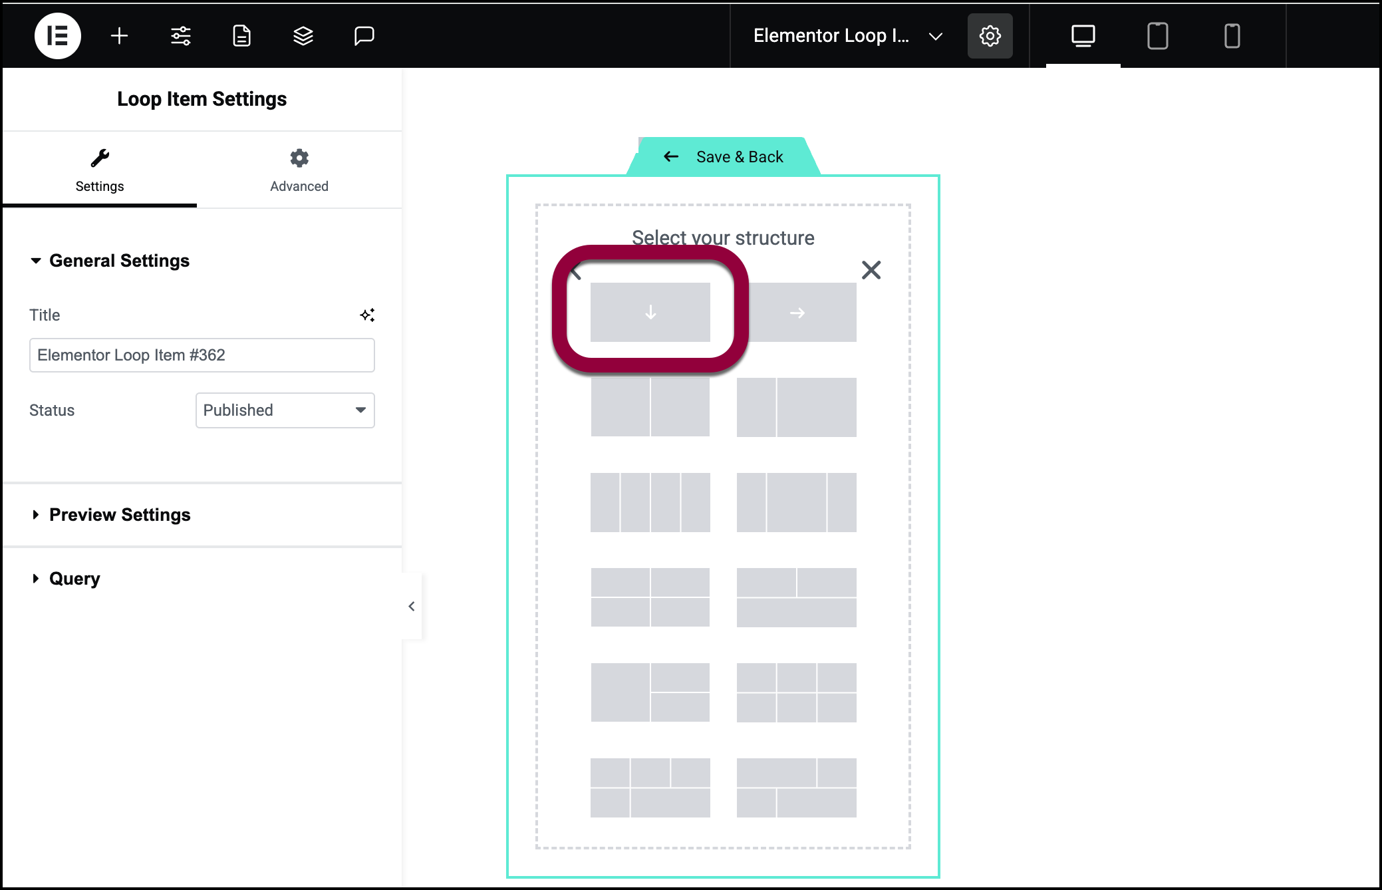Click page settings gear icon
Image resolution: width=1382 pixels, height=890 pixels.
coord(990,36)
